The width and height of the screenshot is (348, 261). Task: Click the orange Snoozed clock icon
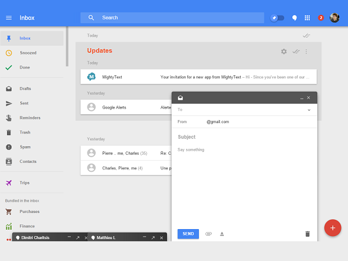[x=9, y=53]
